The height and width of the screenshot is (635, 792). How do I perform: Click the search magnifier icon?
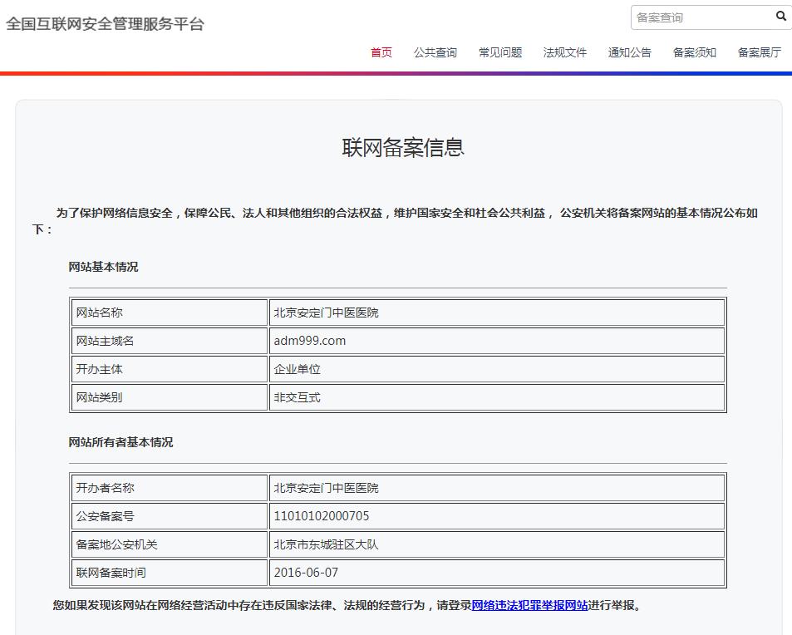(781, 17)
